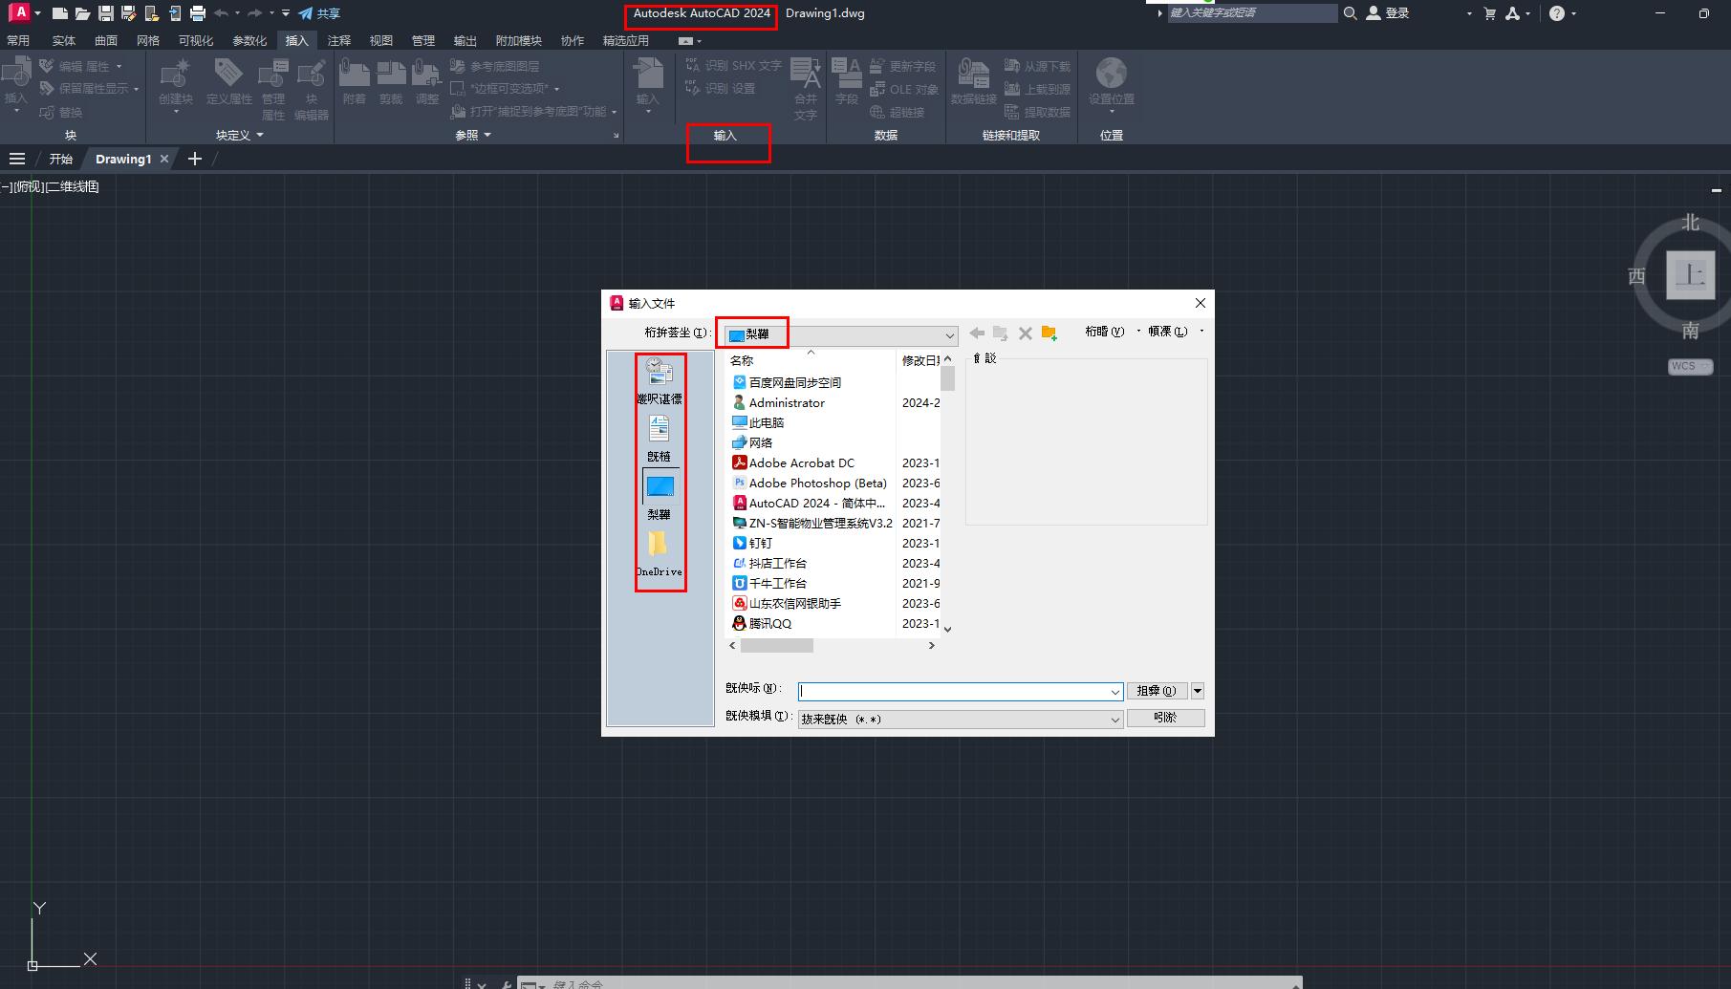Select 腾讯QQ in the file list
1731x989 pixels.
click(x=762, y=623)
